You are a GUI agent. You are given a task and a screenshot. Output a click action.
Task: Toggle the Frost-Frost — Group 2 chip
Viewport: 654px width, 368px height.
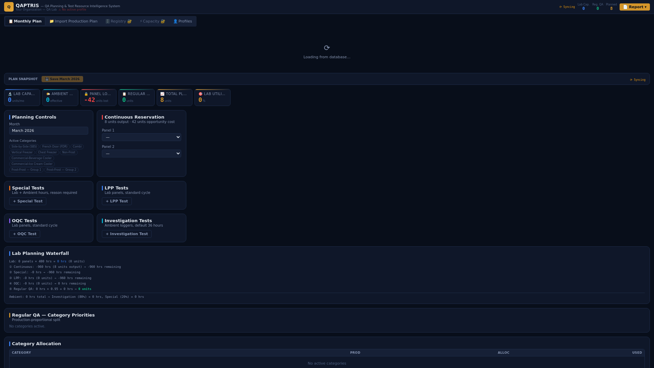click(x=61, y=170)
